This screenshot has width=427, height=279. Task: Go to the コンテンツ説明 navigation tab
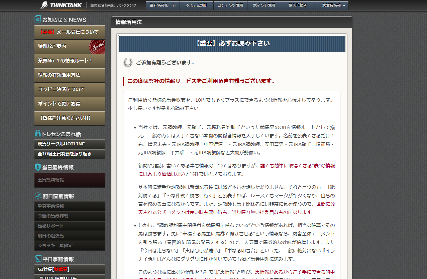pos(230,6)
